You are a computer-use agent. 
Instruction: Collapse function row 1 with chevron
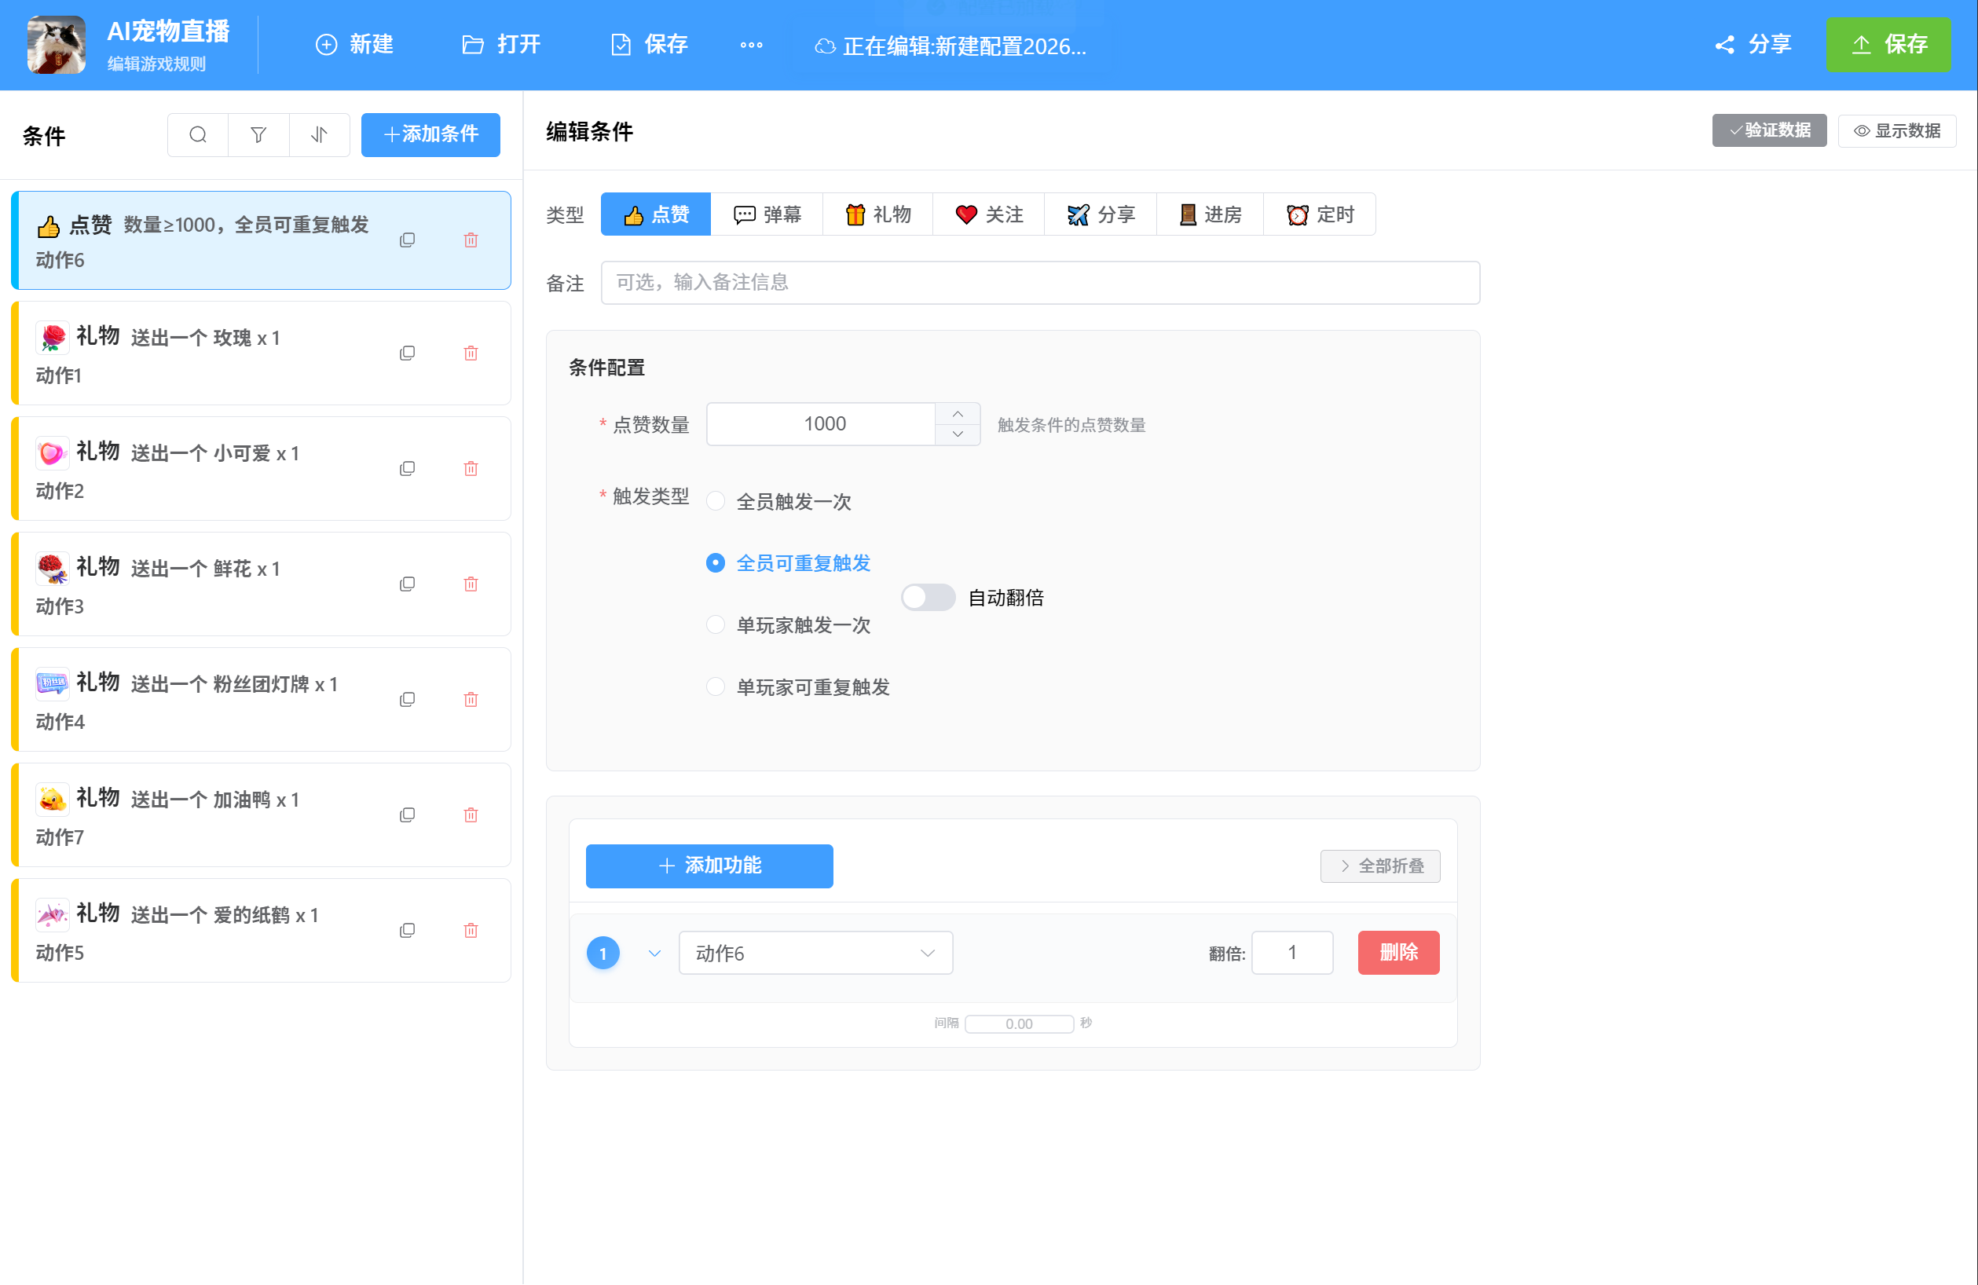[654, 953]
